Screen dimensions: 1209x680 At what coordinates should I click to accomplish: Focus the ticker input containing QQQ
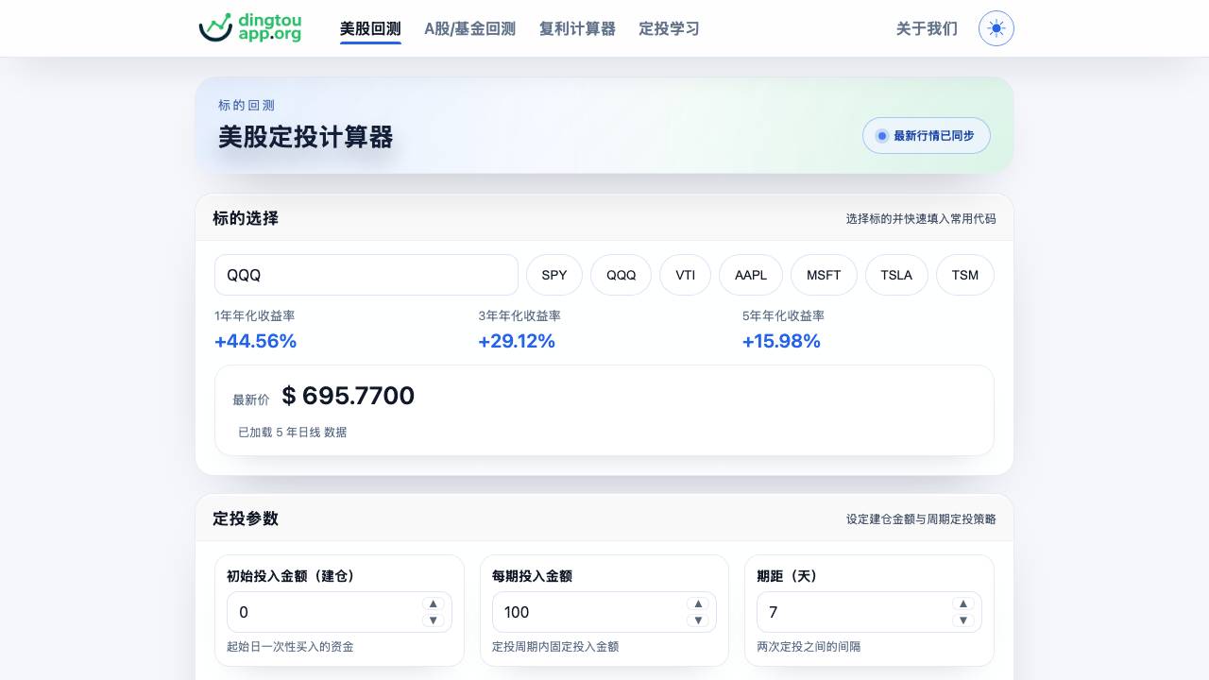(x=366, y=275)
